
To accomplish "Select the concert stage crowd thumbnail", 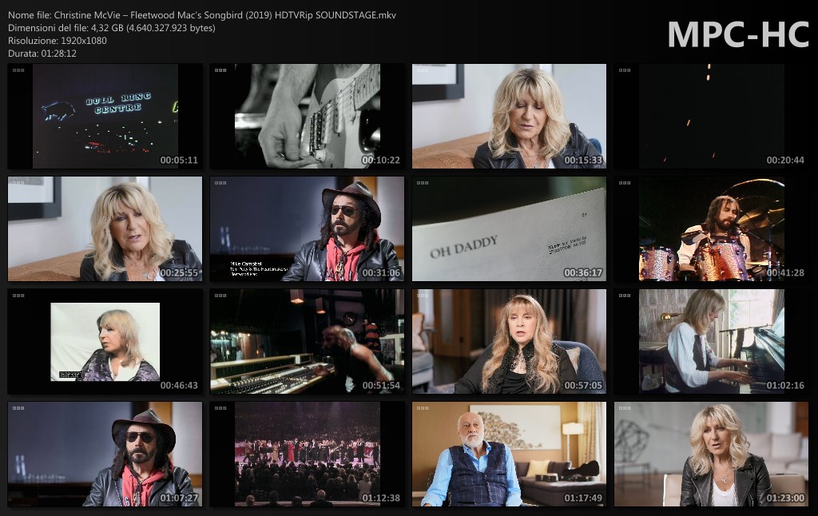I will point(307,454).
